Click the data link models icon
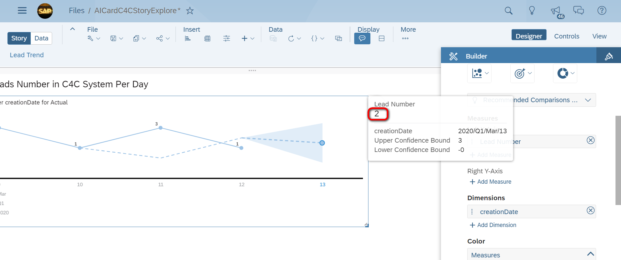This screenshot has width=621, height=260. 273,38
